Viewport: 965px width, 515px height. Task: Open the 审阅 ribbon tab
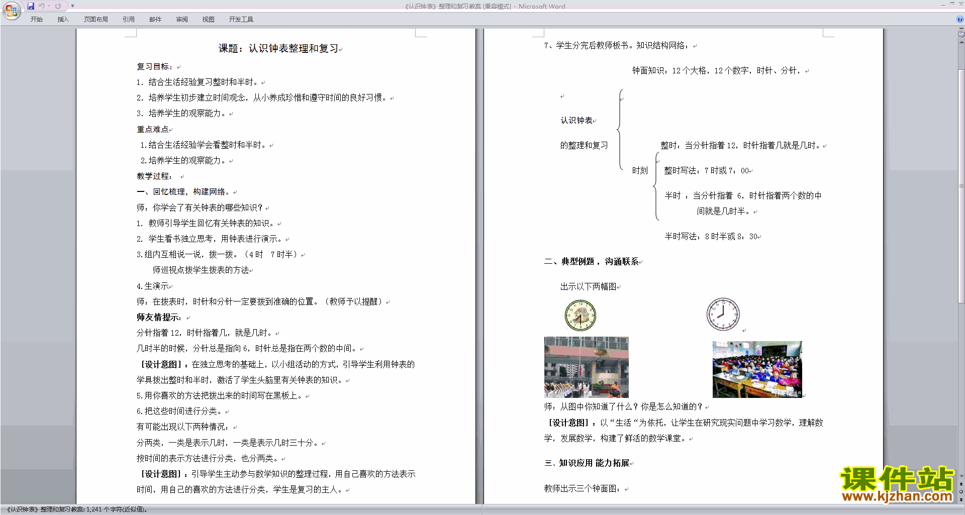[182, 20]
